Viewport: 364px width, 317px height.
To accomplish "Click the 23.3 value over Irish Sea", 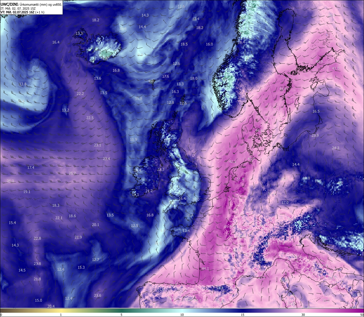I will [161, 169].
